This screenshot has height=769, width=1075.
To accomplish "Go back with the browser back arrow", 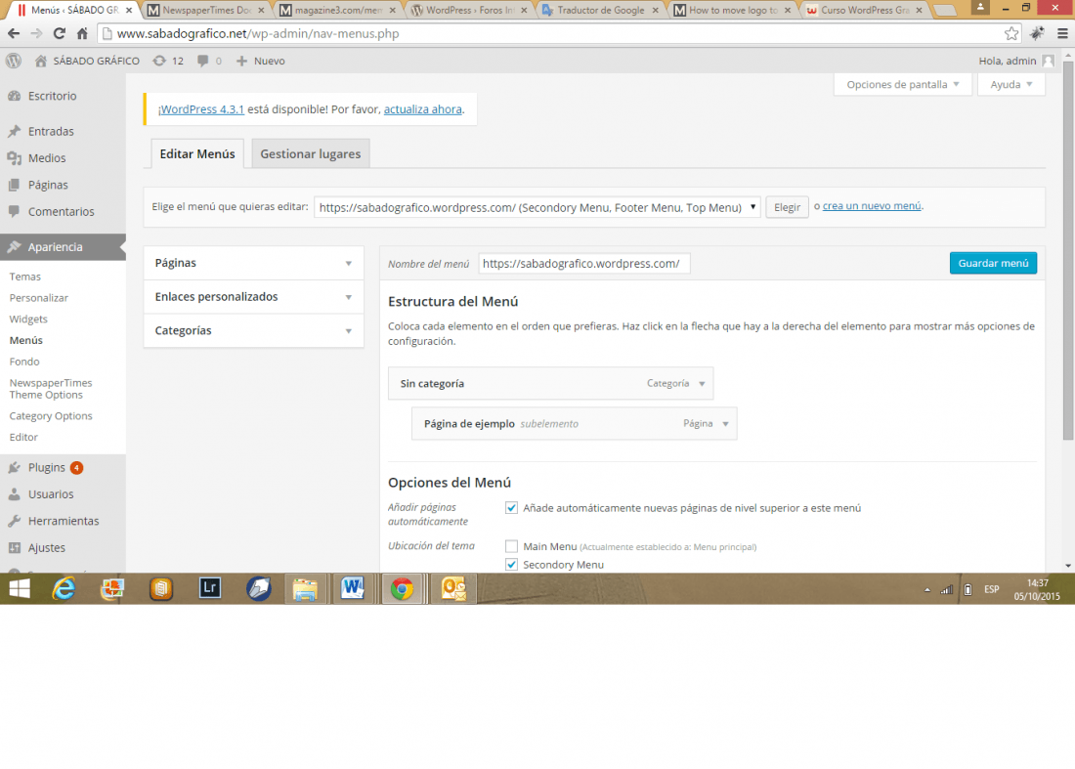I will [x=14, y=33].
